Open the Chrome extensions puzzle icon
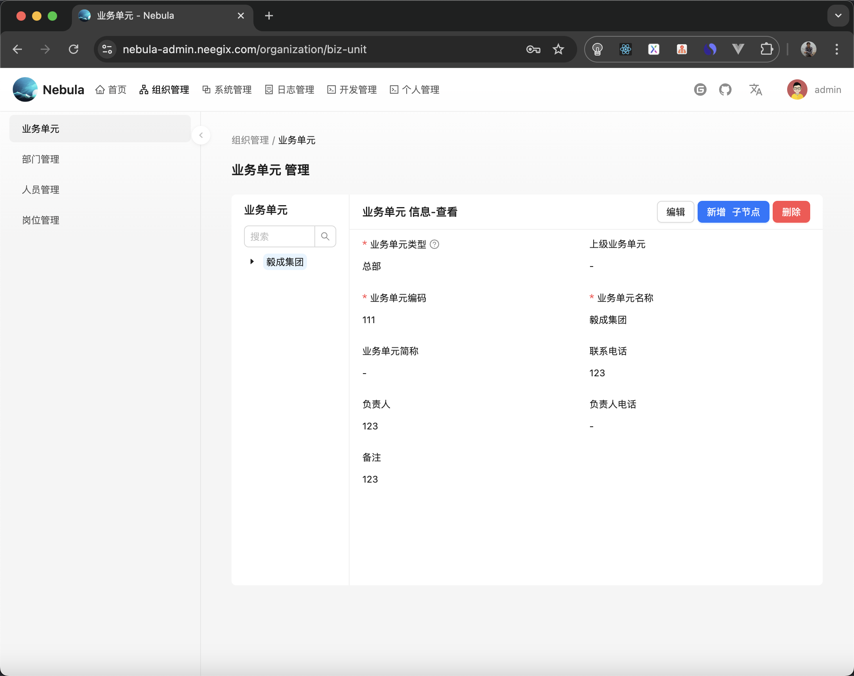Viewport: 854px width, 676px height. coord(767,49)
